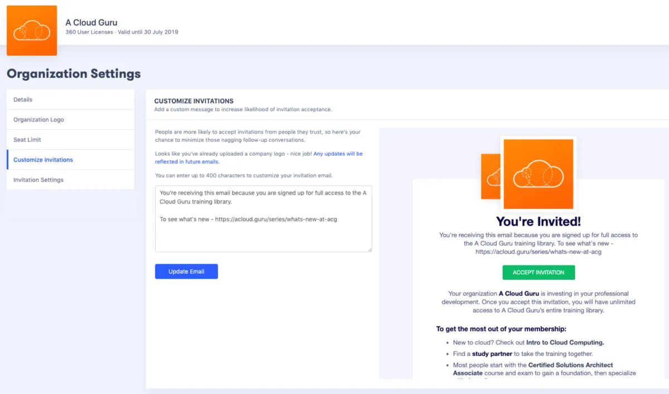
Task: Click the A Cloud Guru organization name
Action: (91, 23)
